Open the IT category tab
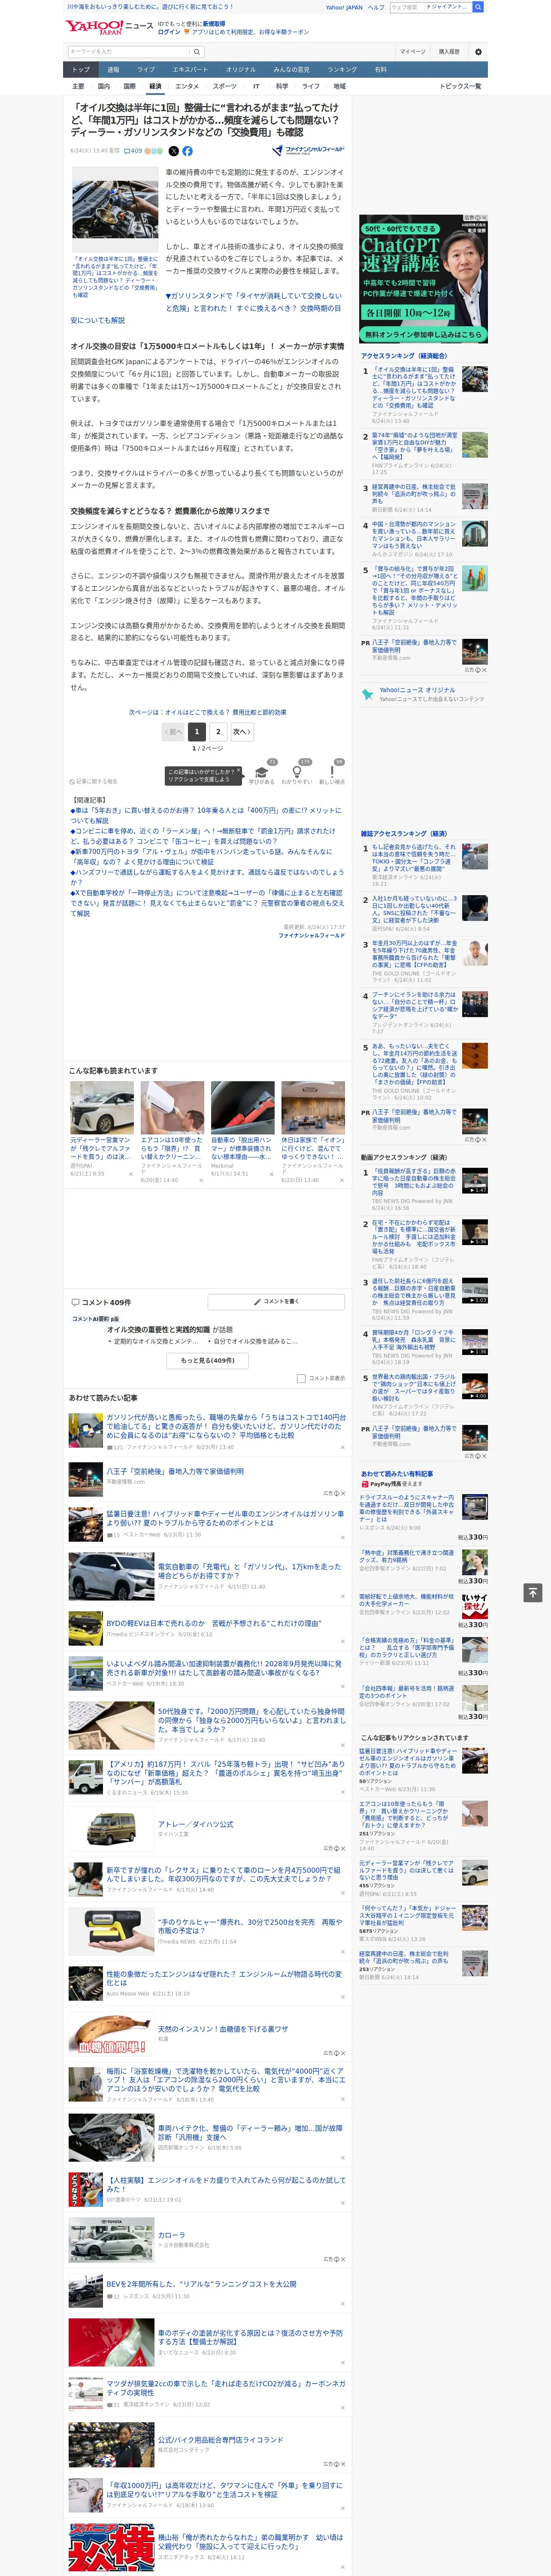This screenshot has height=2576, width=551. tap(256, 87)
